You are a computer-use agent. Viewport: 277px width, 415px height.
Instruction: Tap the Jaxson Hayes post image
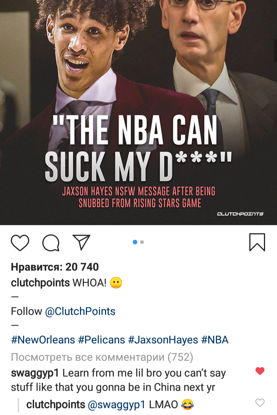click(138, 113)
